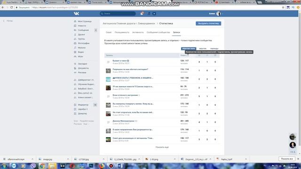Image resolution: width=301 pixels, height=169 pixels.
Task: Focus the VK search field
Action: click(118, 14)
